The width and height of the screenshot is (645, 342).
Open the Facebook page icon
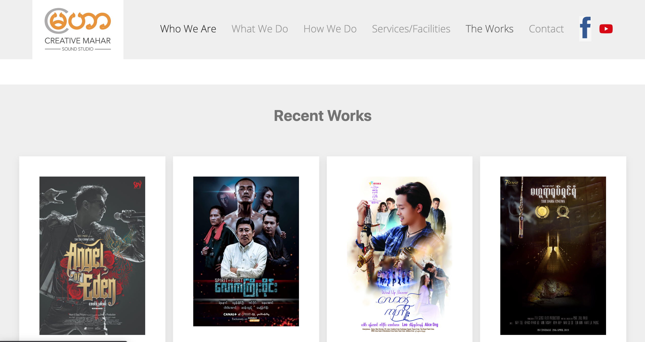pyautogui.click(x=585, y=29)
